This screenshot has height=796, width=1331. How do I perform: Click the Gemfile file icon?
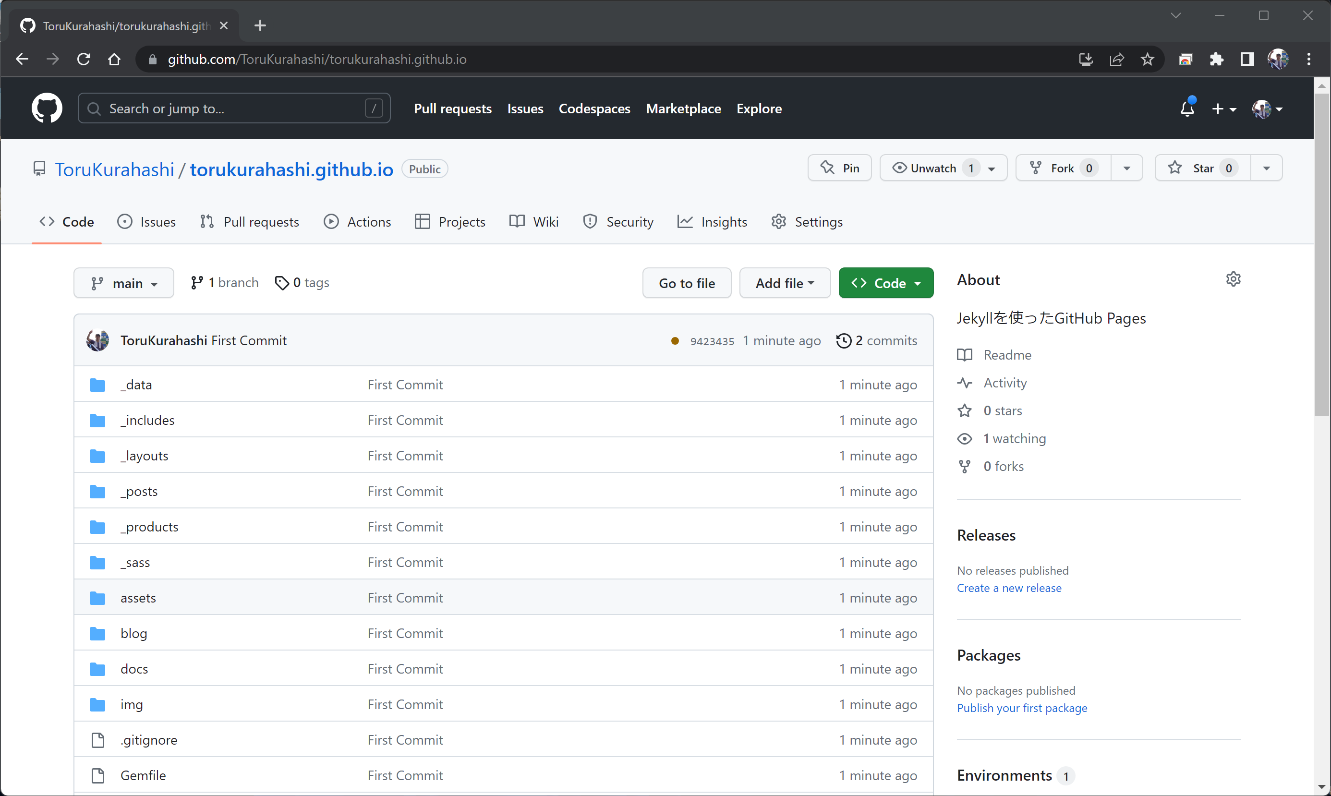point(97,776)
